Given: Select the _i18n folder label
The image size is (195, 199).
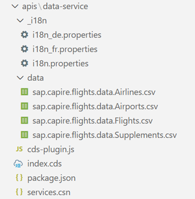Looking at the screenshot, I should coord(37,21).
